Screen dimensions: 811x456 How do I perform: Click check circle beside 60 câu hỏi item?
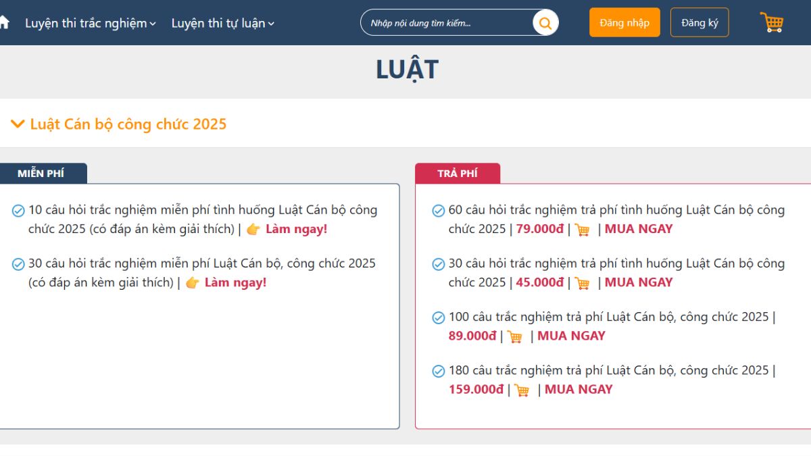pos(439,211)
